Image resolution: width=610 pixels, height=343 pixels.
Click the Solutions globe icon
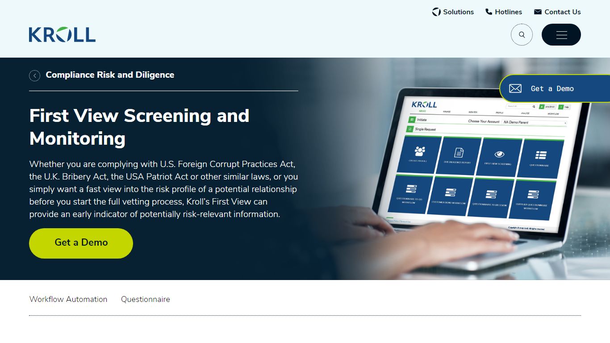(436, 12)
